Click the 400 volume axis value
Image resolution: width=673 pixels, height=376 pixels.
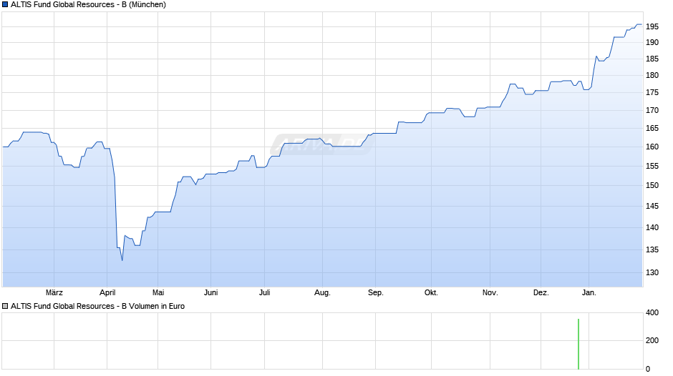tap(652, 312)
